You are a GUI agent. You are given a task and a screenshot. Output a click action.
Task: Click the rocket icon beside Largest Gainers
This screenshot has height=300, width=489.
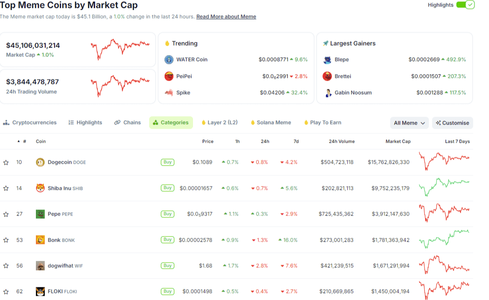point(325,43)
